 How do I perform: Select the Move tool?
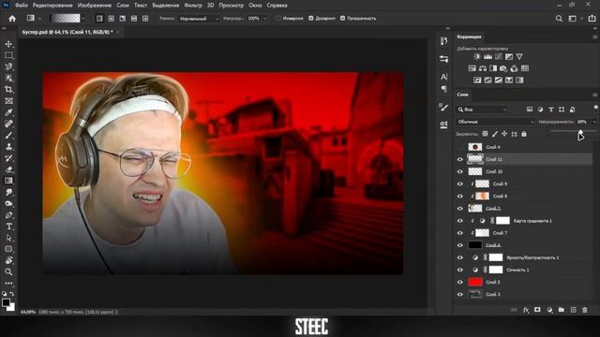click(x=8, y=44)
